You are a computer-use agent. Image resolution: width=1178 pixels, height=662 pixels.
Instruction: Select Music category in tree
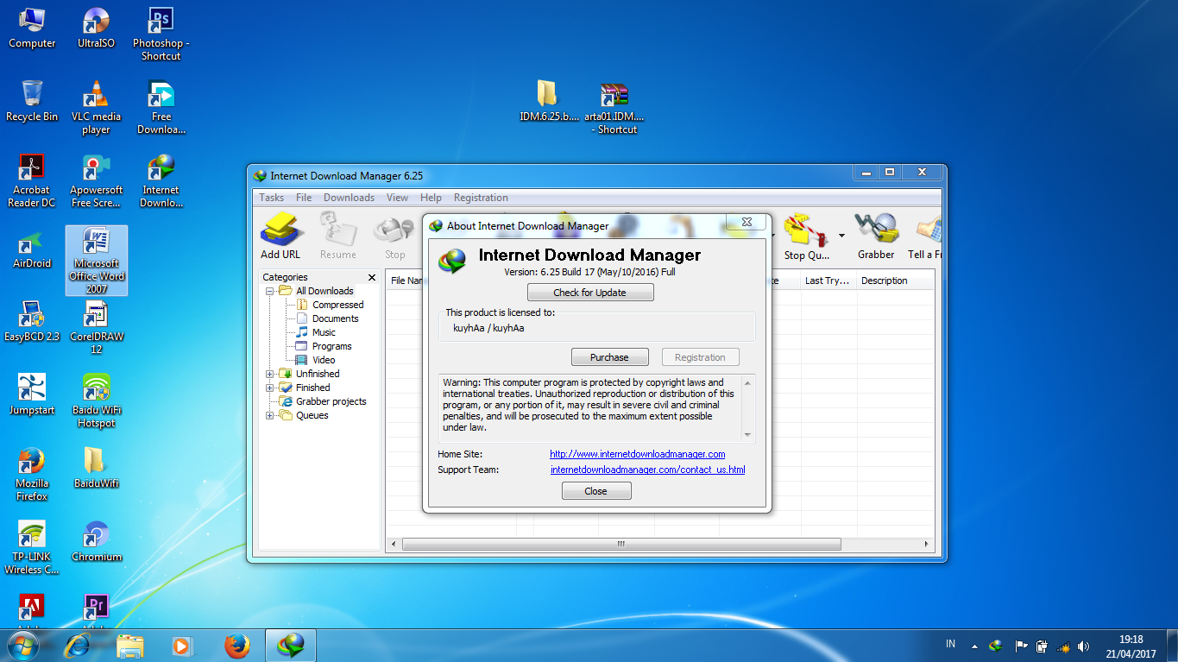point(324,332)
